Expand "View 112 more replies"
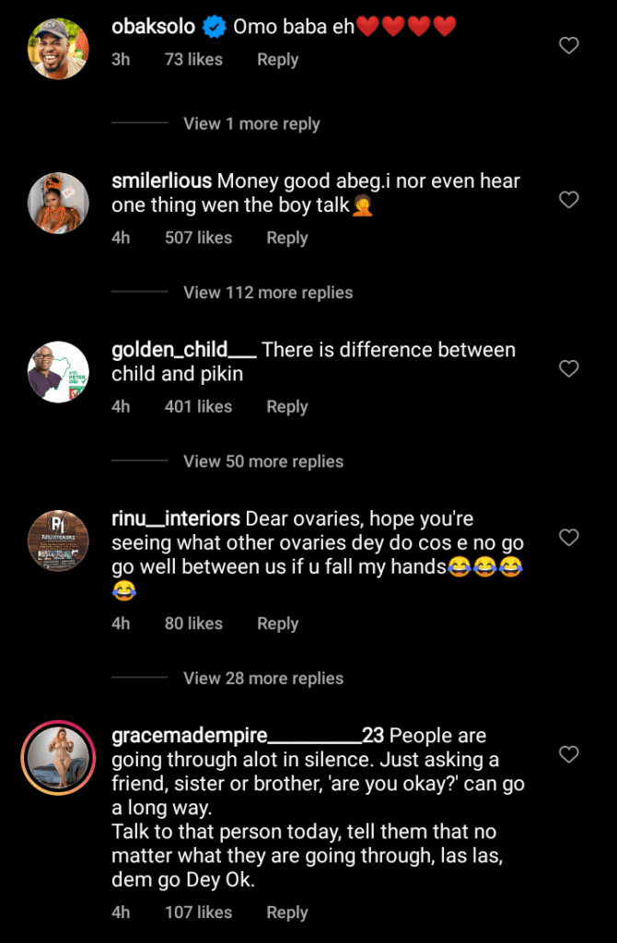 pyautogui.click(x=268, y=293)
